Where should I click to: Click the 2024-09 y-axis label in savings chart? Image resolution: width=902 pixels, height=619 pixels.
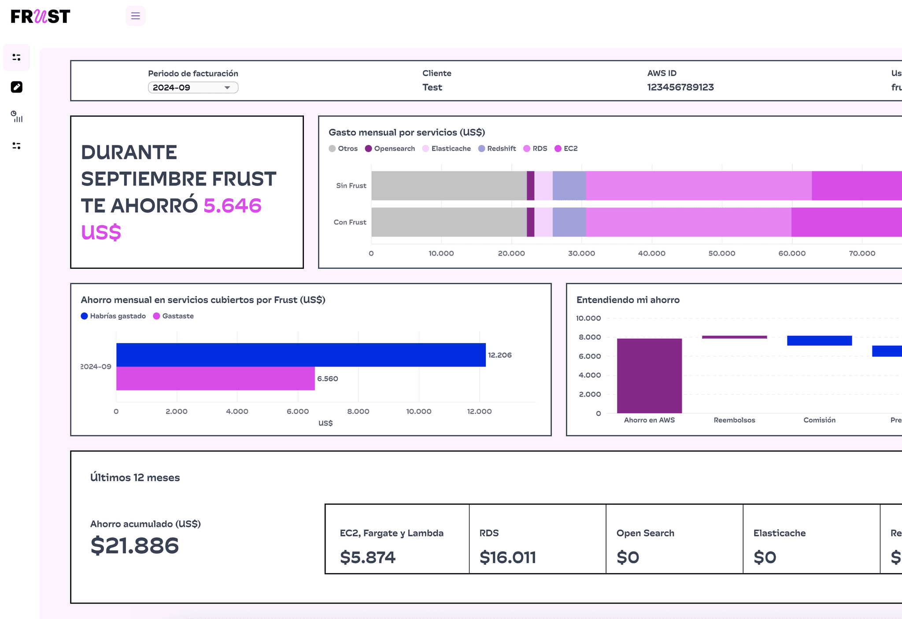96,367
